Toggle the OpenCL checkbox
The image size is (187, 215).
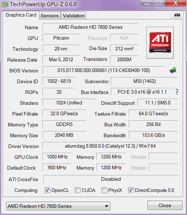pyautogui.click(x=47, y=190)
